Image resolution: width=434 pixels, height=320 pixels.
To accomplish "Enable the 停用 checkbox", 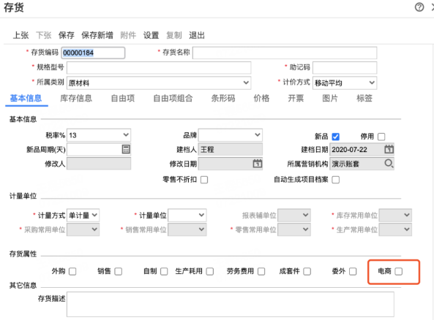I will [x=381, y=137].
